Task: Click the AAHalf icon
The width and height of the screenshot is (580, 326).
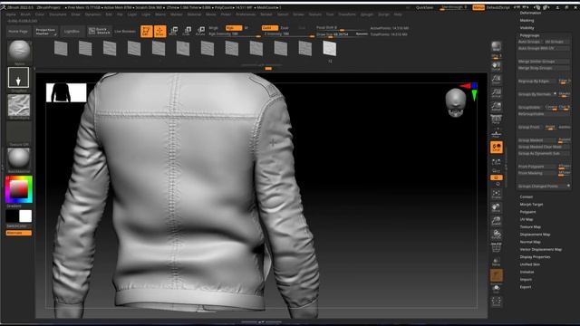Action: (496, 107)
